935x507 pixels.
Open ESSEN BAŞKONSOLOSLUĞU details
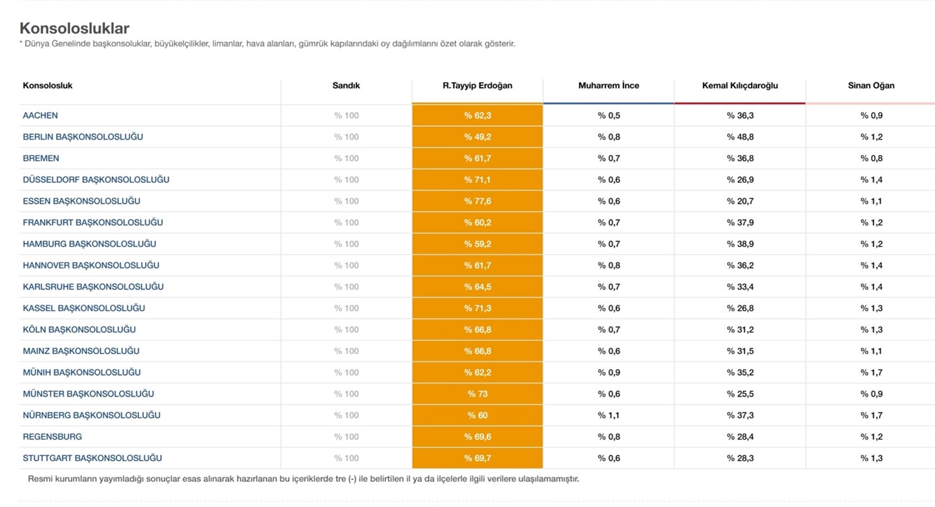82,201
